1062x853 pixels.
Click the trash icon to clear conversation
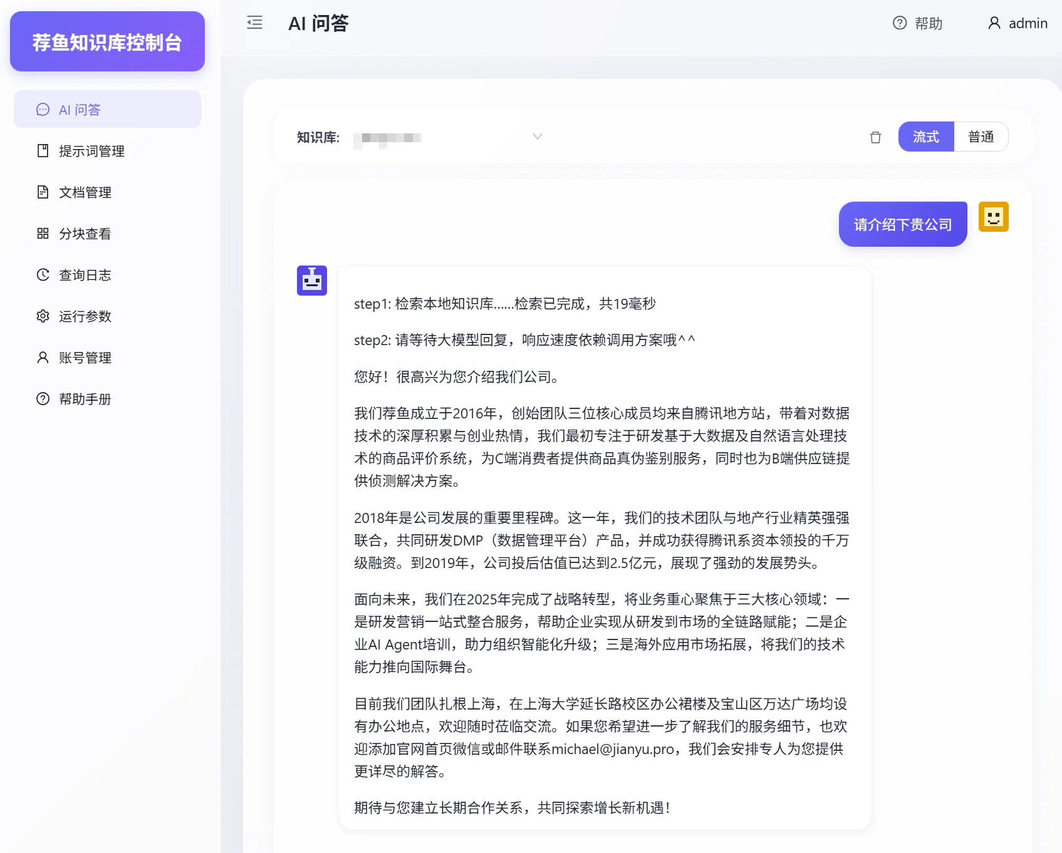tap(875, 137)
